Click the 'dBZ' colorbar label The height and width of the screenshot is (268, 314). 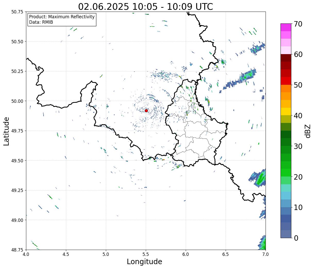click(x=308, y=131)
